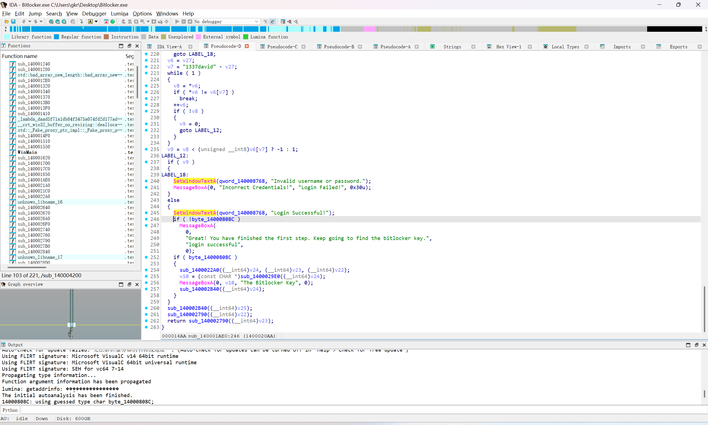
Task: Click the Python console language button
Action: 10,410
